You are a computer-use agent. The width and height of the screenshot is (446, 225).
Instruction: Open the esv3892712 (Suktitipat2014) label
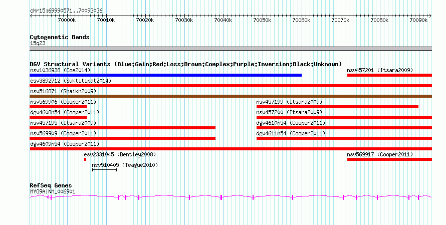tap(71, 81)
